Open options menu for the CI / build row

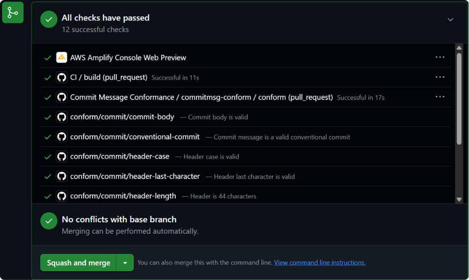(x=440, y=77)
